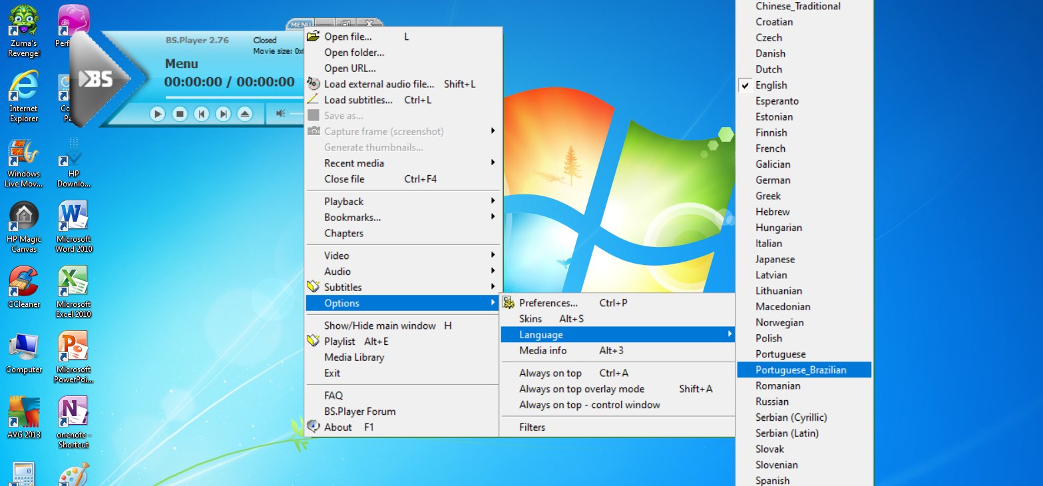Launch Microsoft Excel 2010 shortcut
Screen dimensions: 1043x486
74,292
